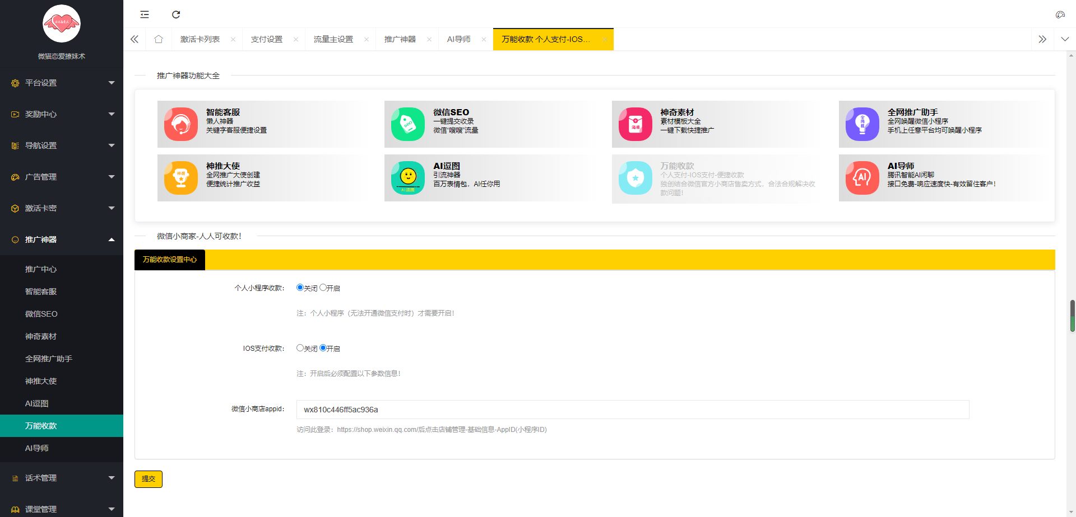
Task: Select 开启 for IOS支付收款
Action: [x=323, y=348]
